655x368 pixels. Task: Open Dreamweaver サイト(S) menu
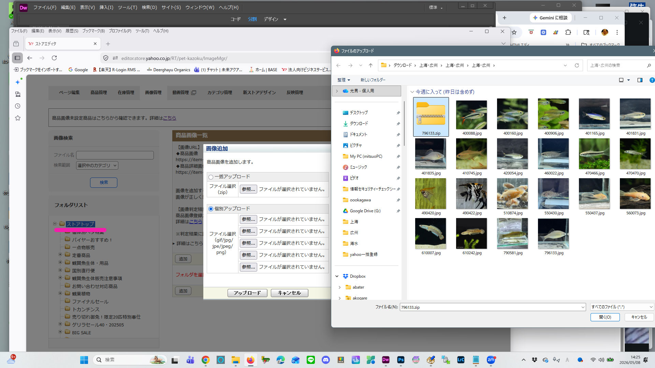point(171,7)
